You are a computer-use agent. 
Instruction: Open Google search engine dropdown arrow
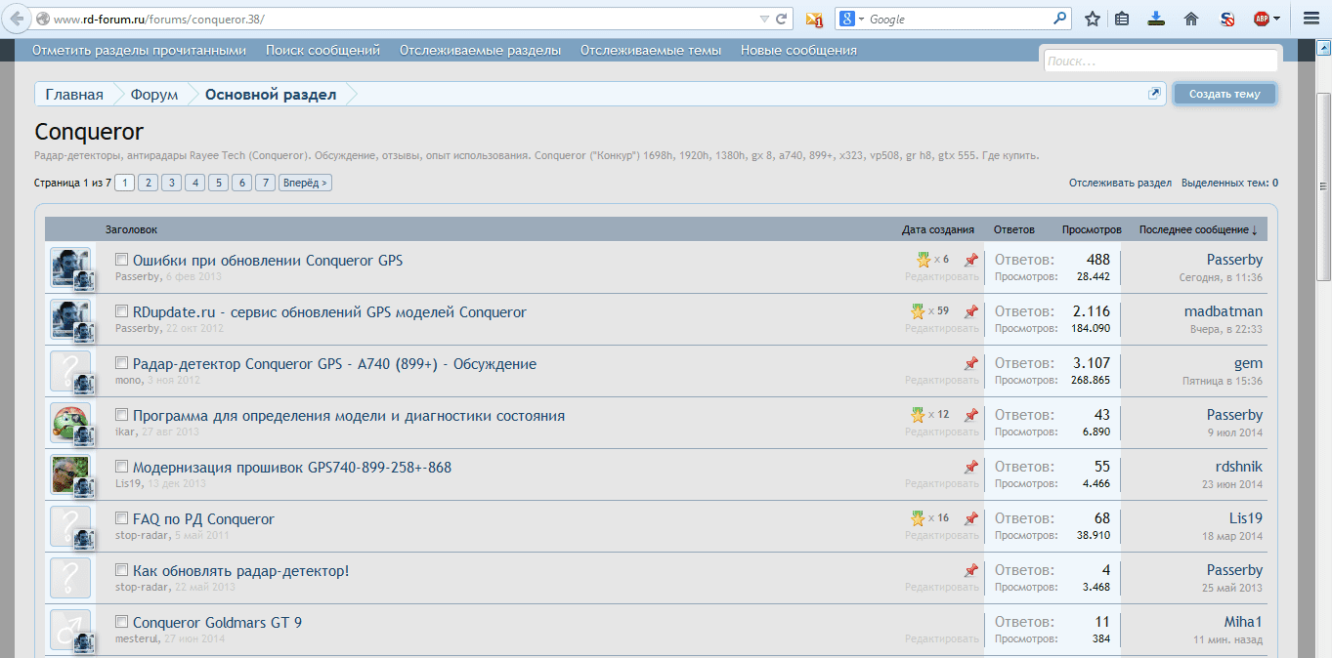[x=862, y=19]
